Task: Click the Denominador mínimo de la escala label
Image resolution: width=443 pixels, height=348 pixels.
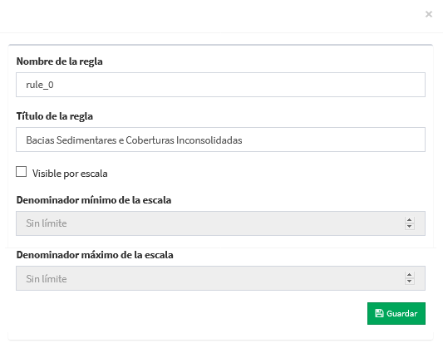Action: point(94,200)
